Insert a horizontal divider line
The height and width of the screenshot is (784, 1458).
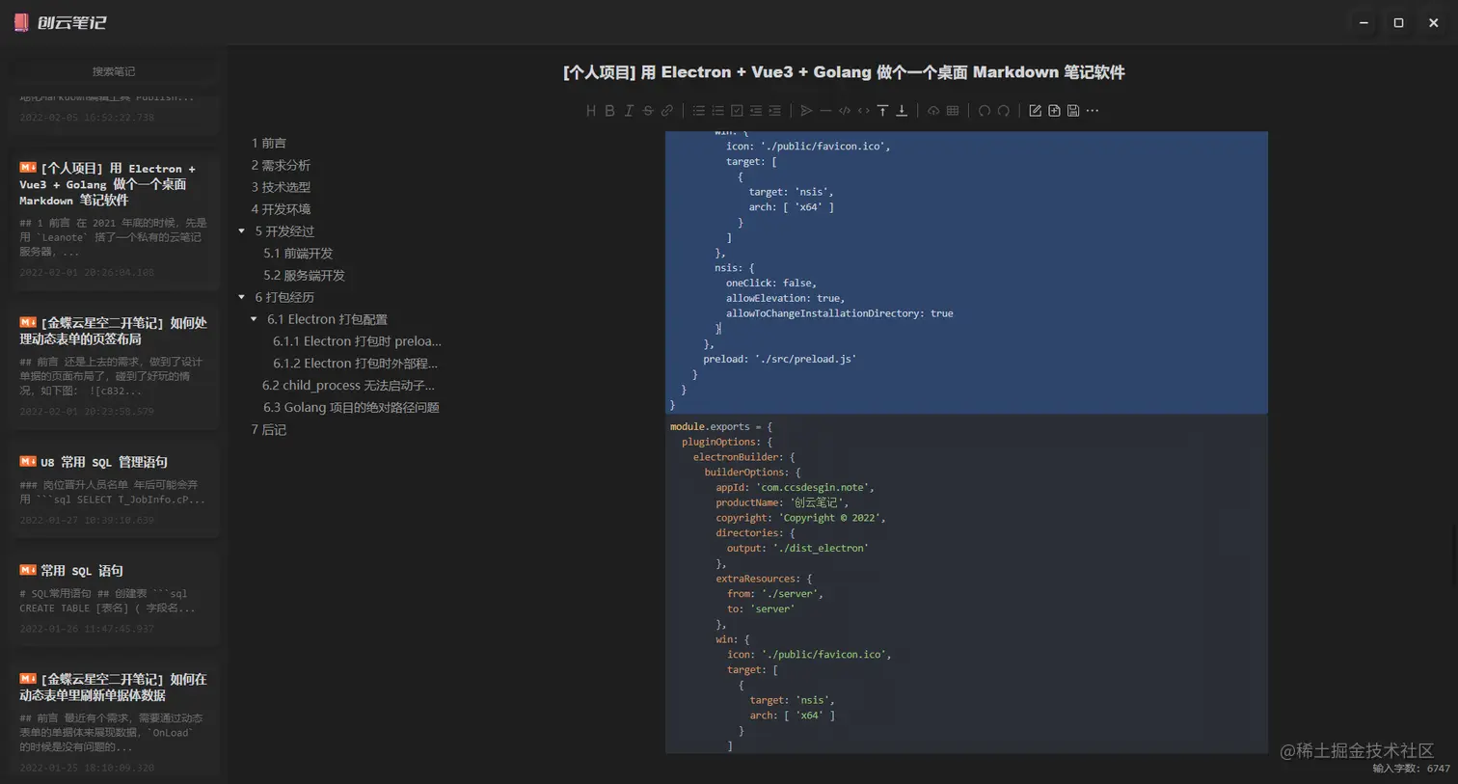825,111
